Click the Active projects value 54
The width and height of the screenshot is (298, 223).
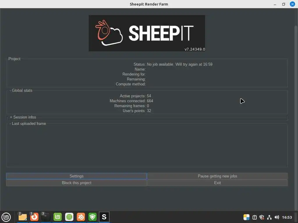(149, 96)
